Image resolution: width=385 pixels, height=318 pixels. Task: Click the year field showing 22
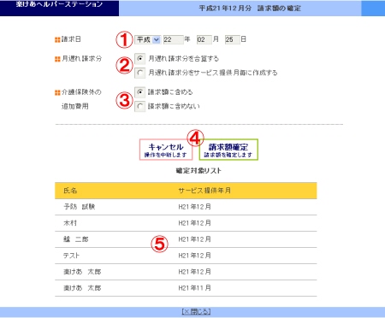174,39
